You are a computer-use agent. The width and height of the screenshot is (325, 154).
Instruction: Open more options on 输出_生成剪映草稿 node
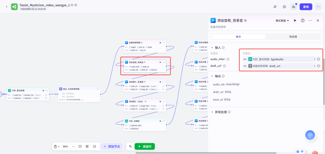pyautogui.click(x=97, y=89)
